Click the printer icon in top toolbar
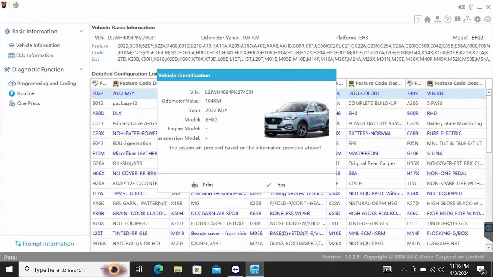 [x=487, y=19]
